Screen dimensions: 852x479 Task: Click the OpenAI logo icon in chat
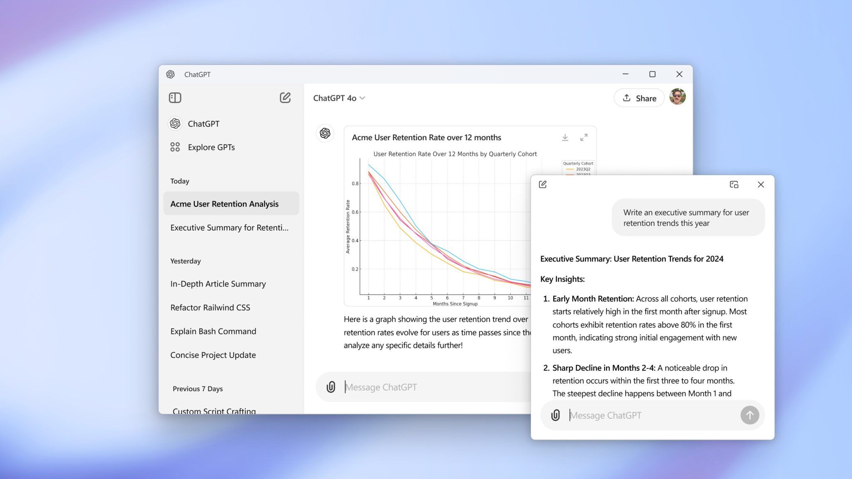point(325,133)
